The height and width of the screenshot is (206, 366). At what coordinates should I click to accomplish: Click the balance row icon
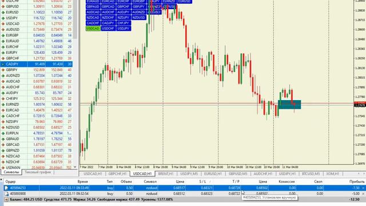click(x=6, y=200)
